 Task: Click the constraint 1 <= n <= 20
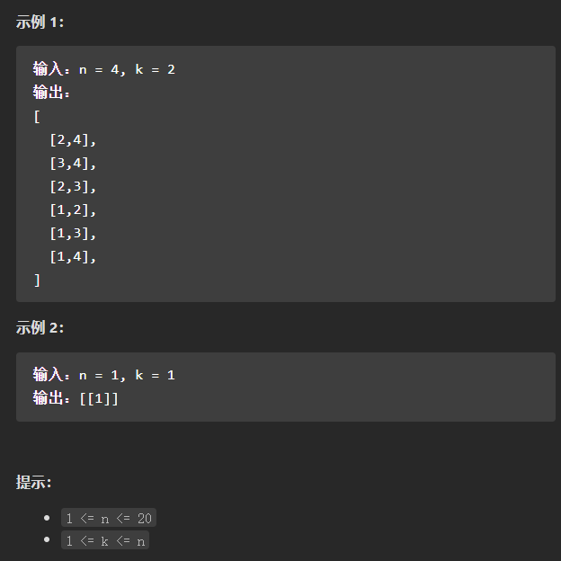point(109,518)
